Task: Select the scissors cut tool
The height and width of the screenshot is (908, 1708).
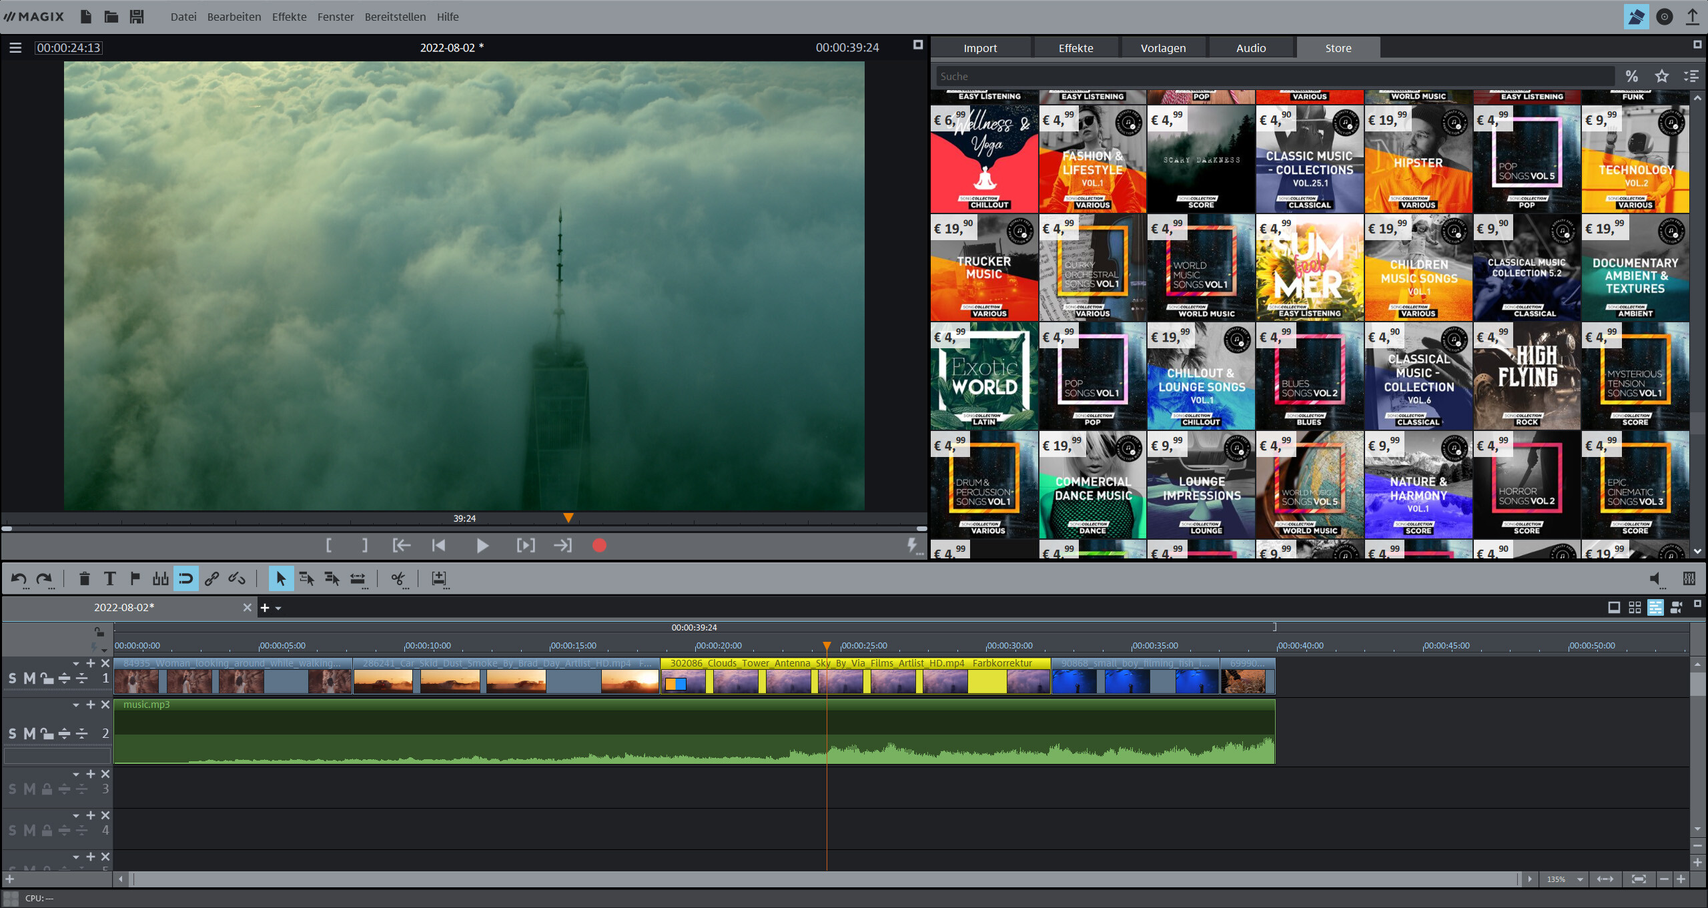Action: (x=398, y=578)
